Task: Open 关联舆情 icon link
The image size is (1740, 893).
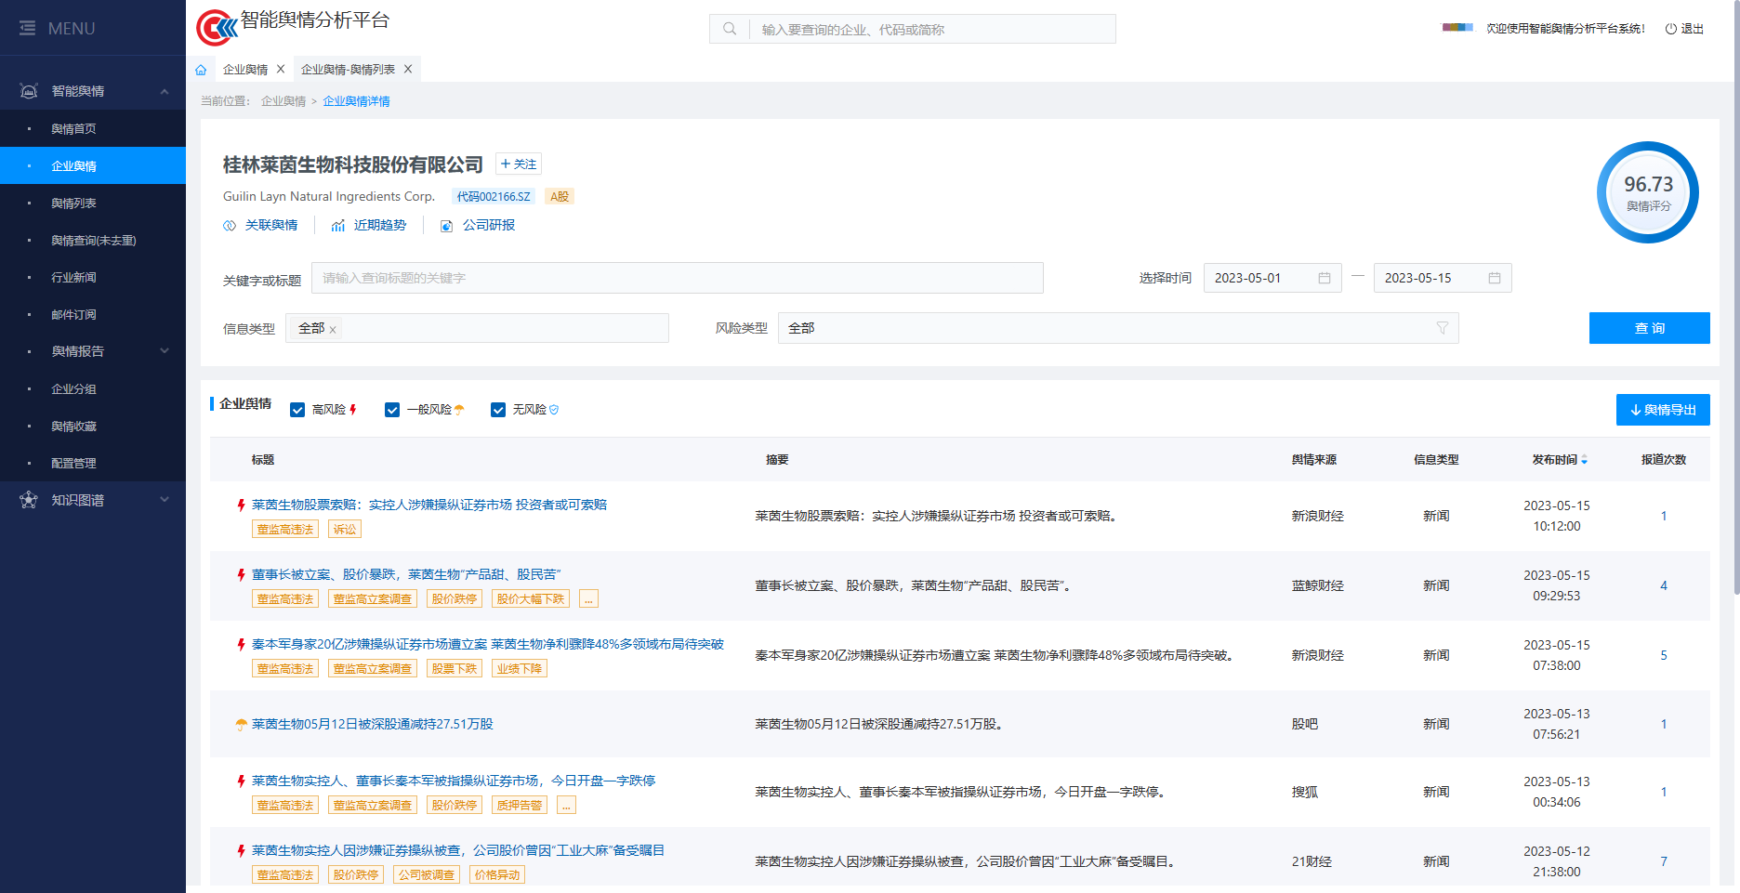Action: click(230, 226)
